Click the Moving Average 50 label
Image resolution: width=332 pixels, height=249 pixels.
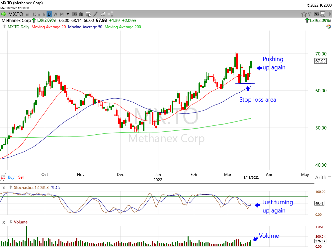[x=85, y=27]
